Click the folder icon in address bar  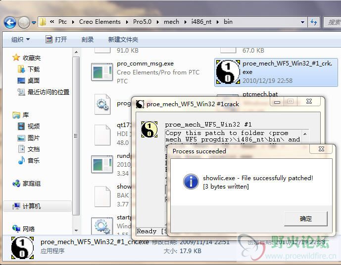43,22
